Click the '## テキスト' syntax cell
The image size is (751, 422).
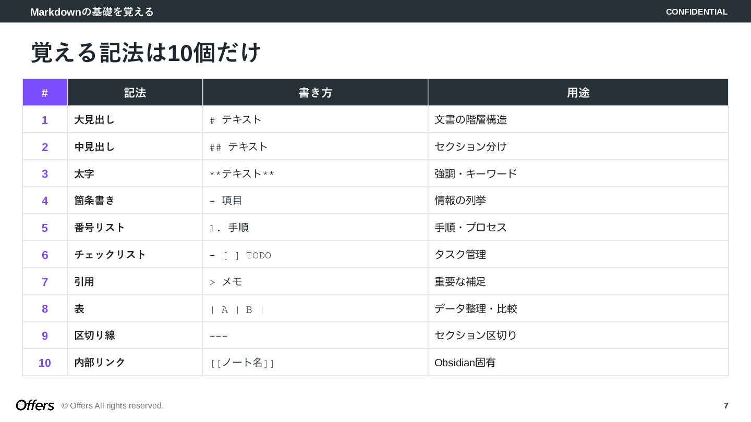[239, 147]
